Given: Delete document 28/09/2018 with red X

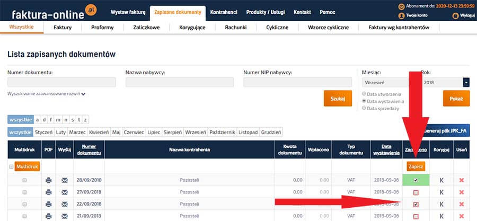Looking at the screenshot, I should 462,180.
